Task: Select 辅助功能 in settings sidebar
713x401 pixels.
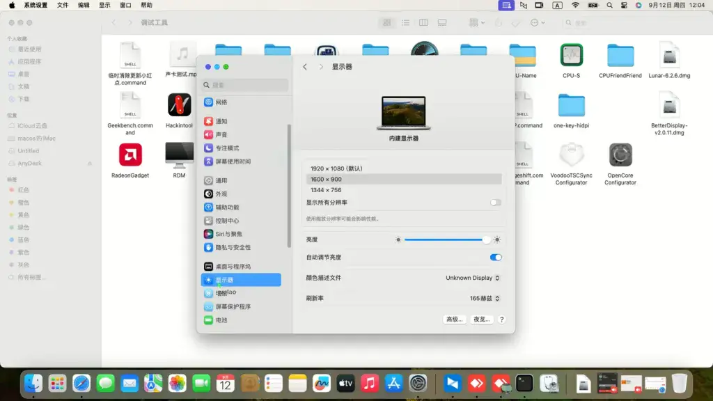Action: pyautogui.click(x=242, y=207)
